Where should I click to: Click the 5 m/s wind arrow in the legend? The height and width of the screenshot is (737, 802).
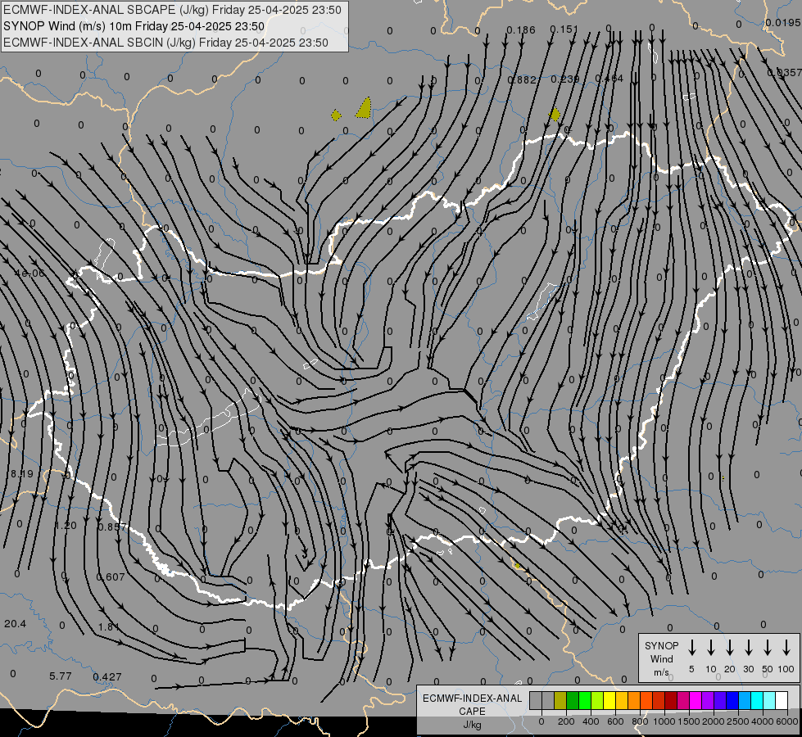(x=691, y=647)
